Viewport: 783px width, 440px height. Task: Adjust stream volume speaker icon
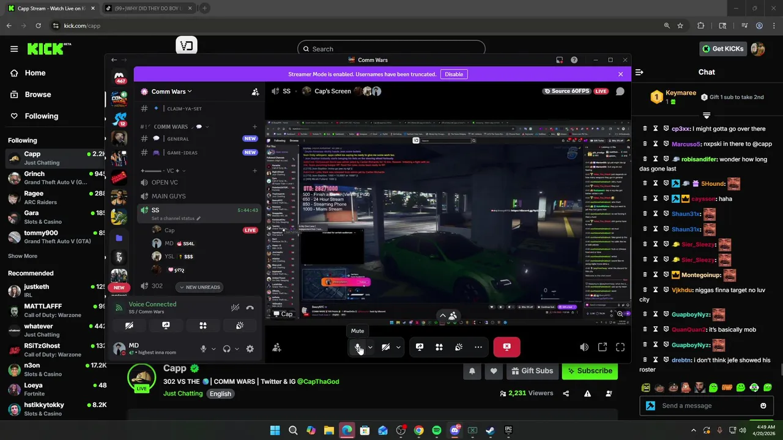click(x=584, y=347)
